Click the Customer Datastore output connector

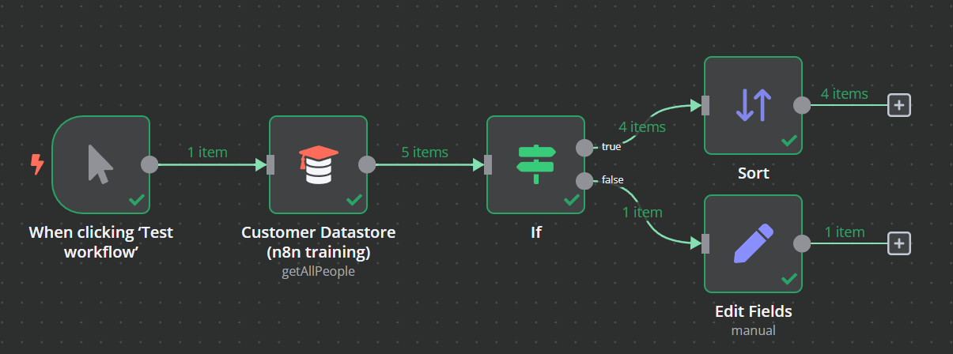pyautogui.click(x=367, y=164)
